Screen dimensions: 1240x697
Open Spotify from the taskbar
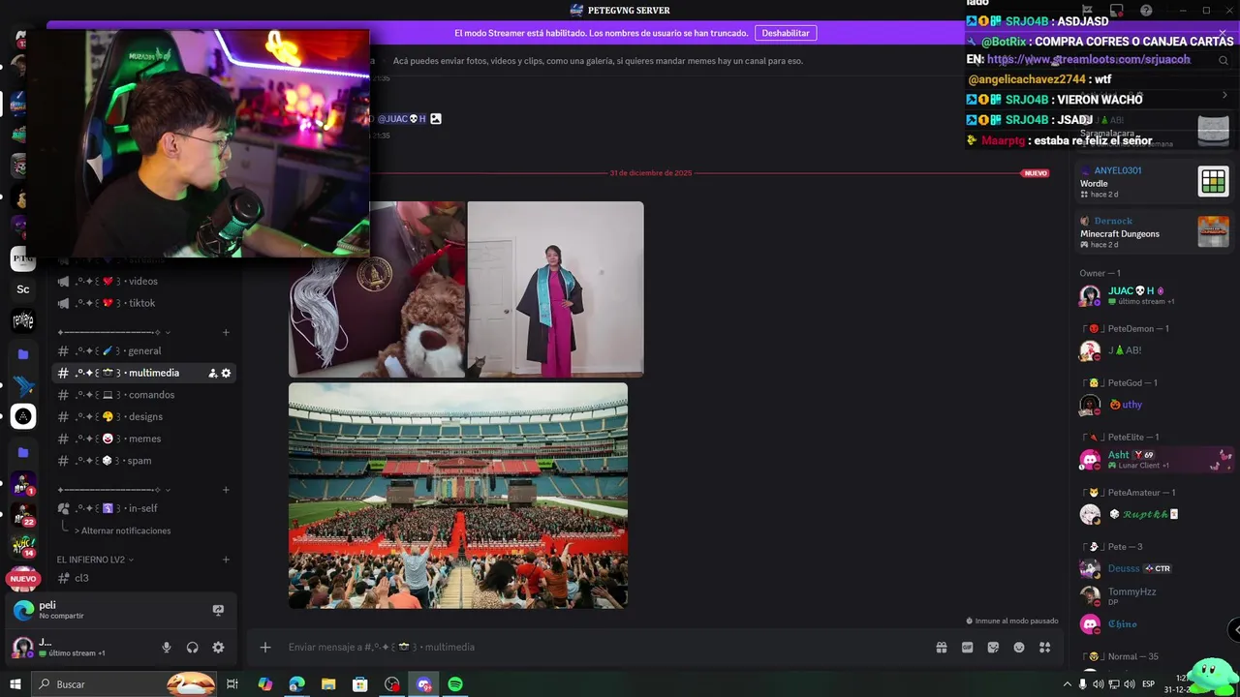[455, 684]
